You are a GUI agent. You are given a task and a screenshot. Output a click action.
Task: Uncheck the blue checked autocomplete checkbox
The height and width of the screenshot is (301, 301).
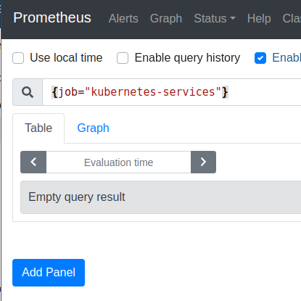(x=260, y=58)
